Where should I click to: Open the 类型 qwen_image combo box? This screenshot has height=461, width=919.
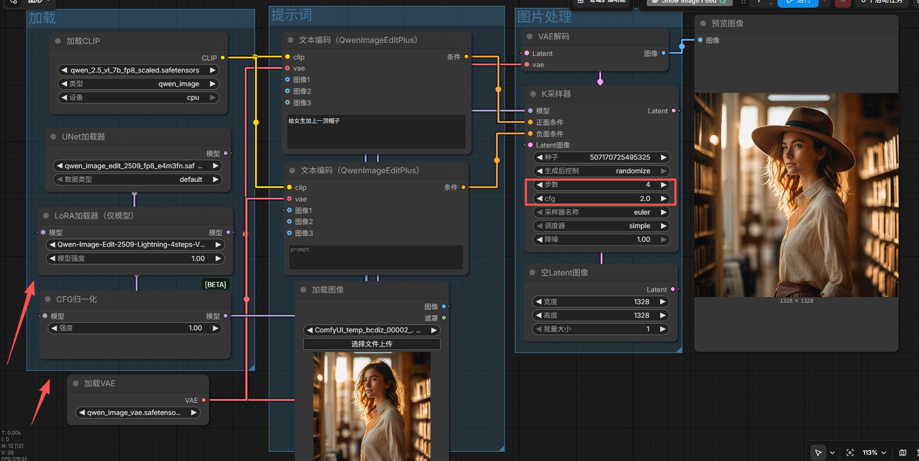pos(139,84)
